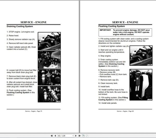This screenshot has height=138, width=156.
Task: Click step '3. Start and run engine'
Action: click(112, 51)
